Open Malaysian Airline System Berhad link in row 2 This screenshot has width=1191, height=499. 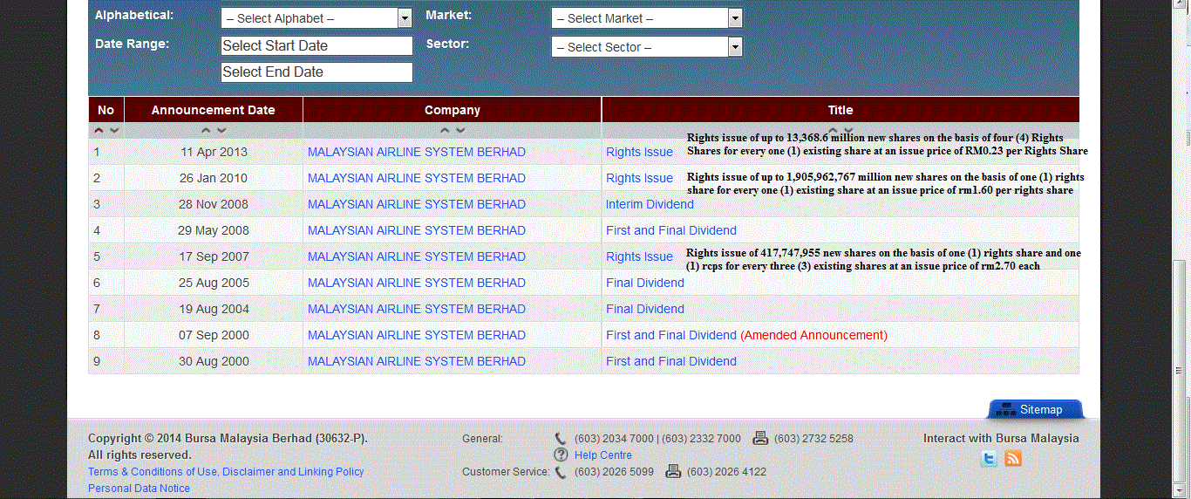click(x=417, y=178)
